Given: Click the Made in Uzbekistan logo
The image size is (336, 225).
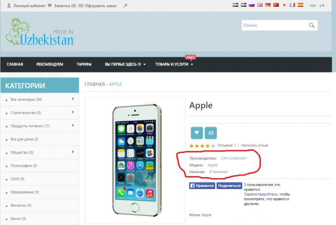Looking at the screenshot, I should [40, 33].
